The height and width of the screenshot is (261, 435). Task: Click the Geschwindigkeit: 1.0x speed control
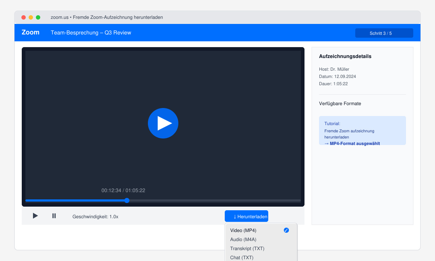95,217
